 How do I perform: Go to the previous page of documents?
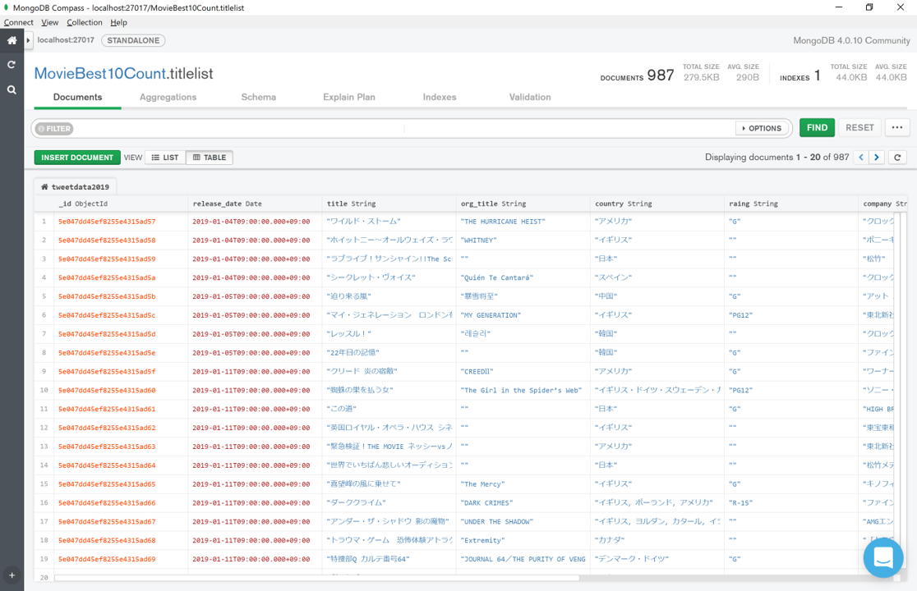[861, 157]
